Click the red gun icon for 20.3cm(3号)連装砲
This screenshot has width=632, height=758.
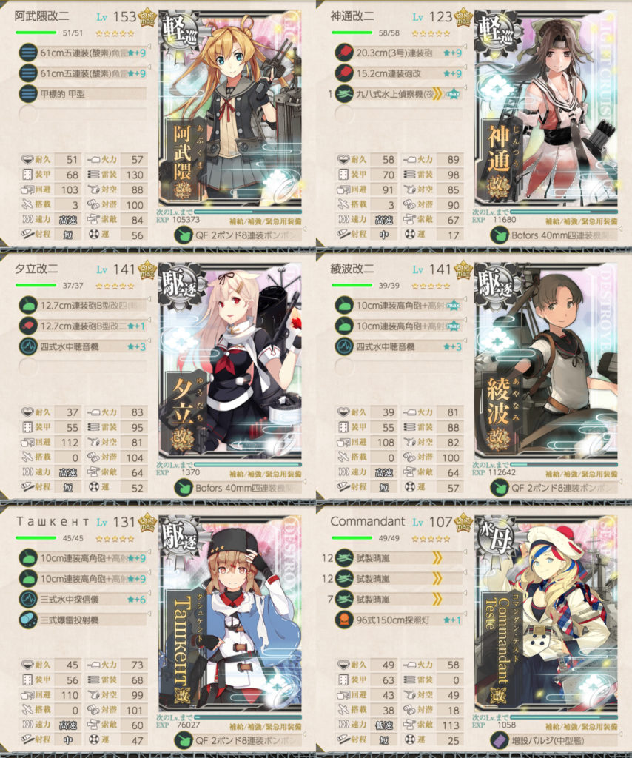point(344,53)
